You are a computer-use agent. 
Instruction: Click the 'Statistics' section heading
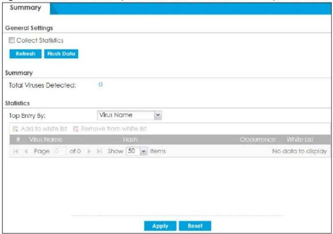[x=17, y=103]
